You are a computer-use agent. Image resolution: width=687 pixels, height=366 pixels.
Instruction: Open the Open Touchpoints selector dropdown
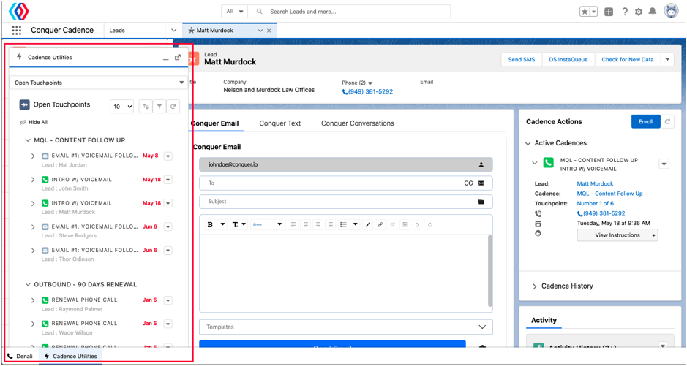[x=99, y=83]
